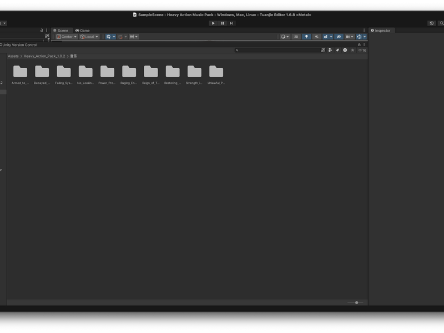This screenshot has width=444, height=333.
Task: Click the icon size slider in the Project panel
Action: [x=355, y=302]
